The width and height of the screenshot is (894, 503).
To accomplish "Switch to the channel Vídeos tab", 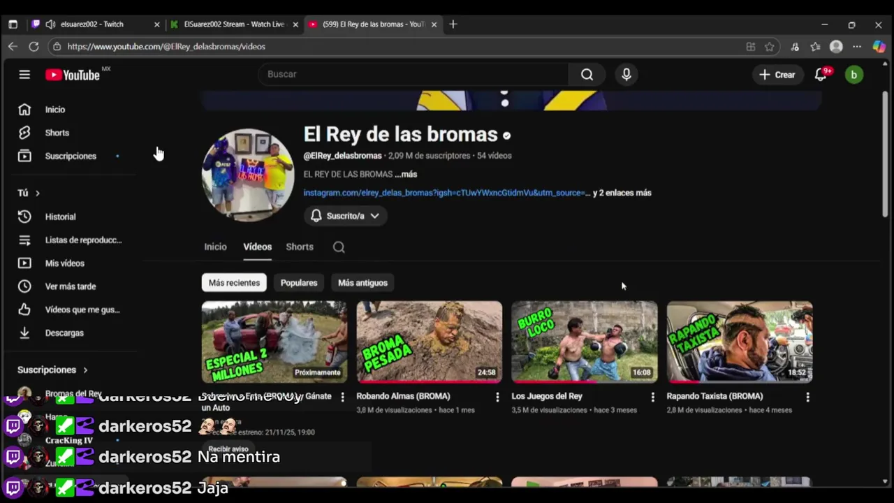I will point(257,247).
